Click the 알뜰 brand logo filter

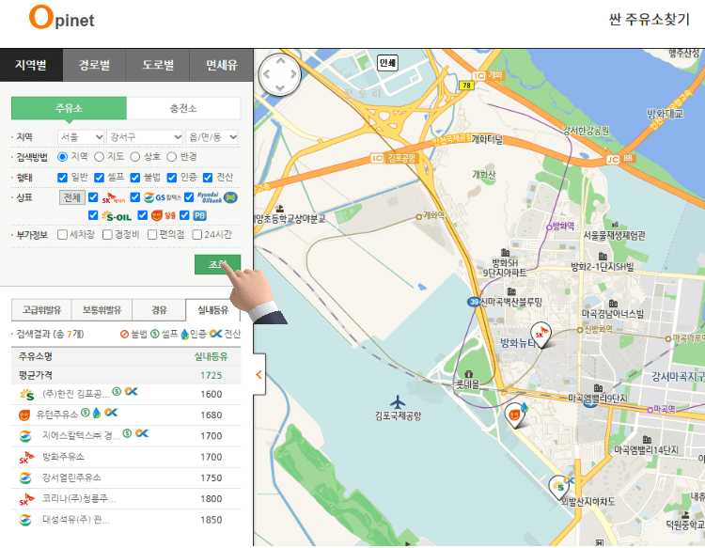click(164, 215)
